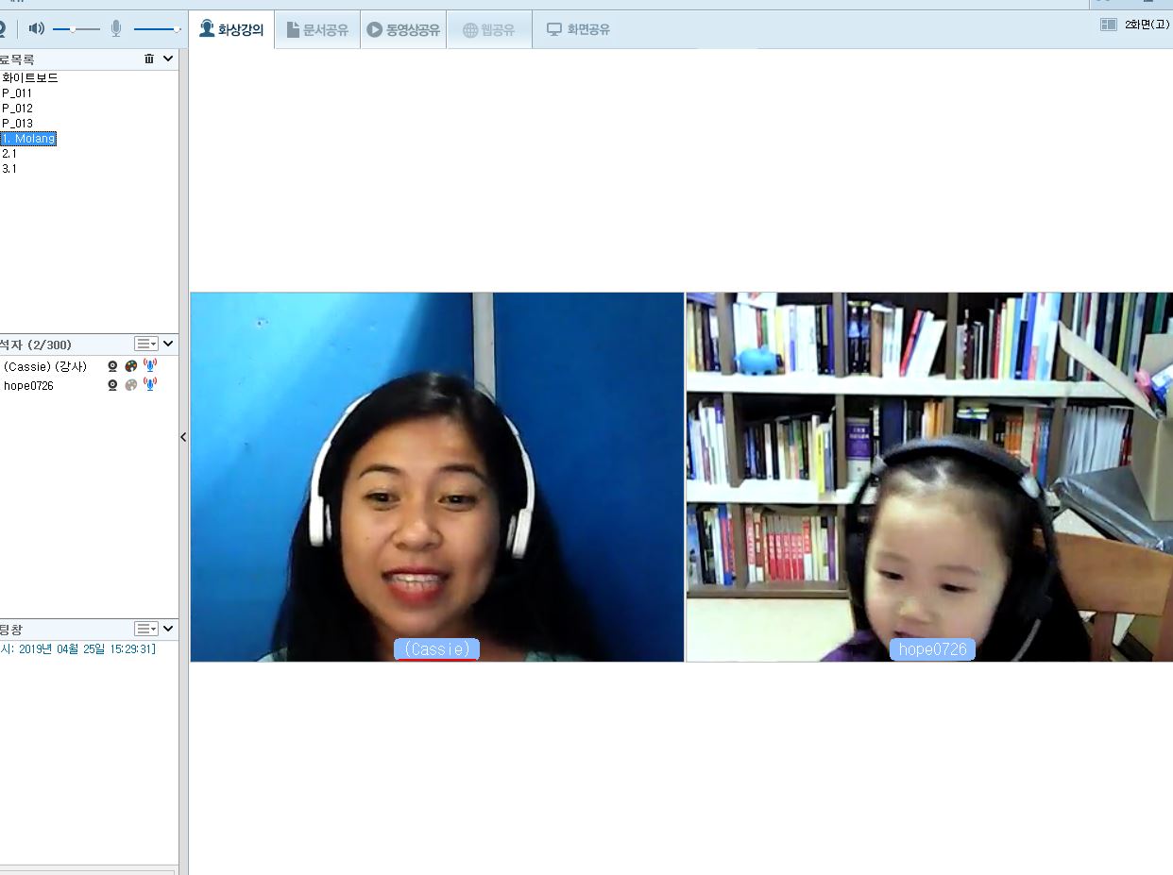Toggle Cassie's drawing palette permission
The width and height of the screenshot is (1173, 875).
click(x=131, y=366)
